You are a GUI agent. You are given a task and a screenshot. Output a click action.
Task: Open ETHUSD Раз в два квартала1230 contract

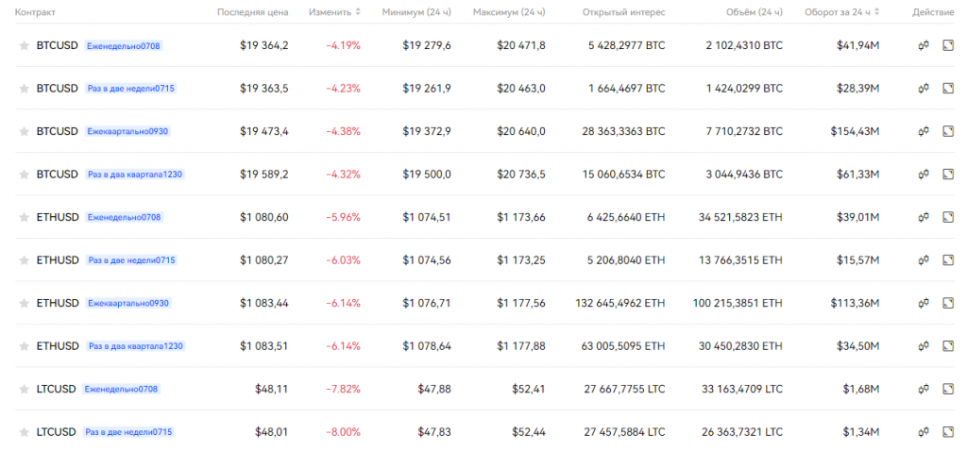pyautogui.click(x=57, y=346)
